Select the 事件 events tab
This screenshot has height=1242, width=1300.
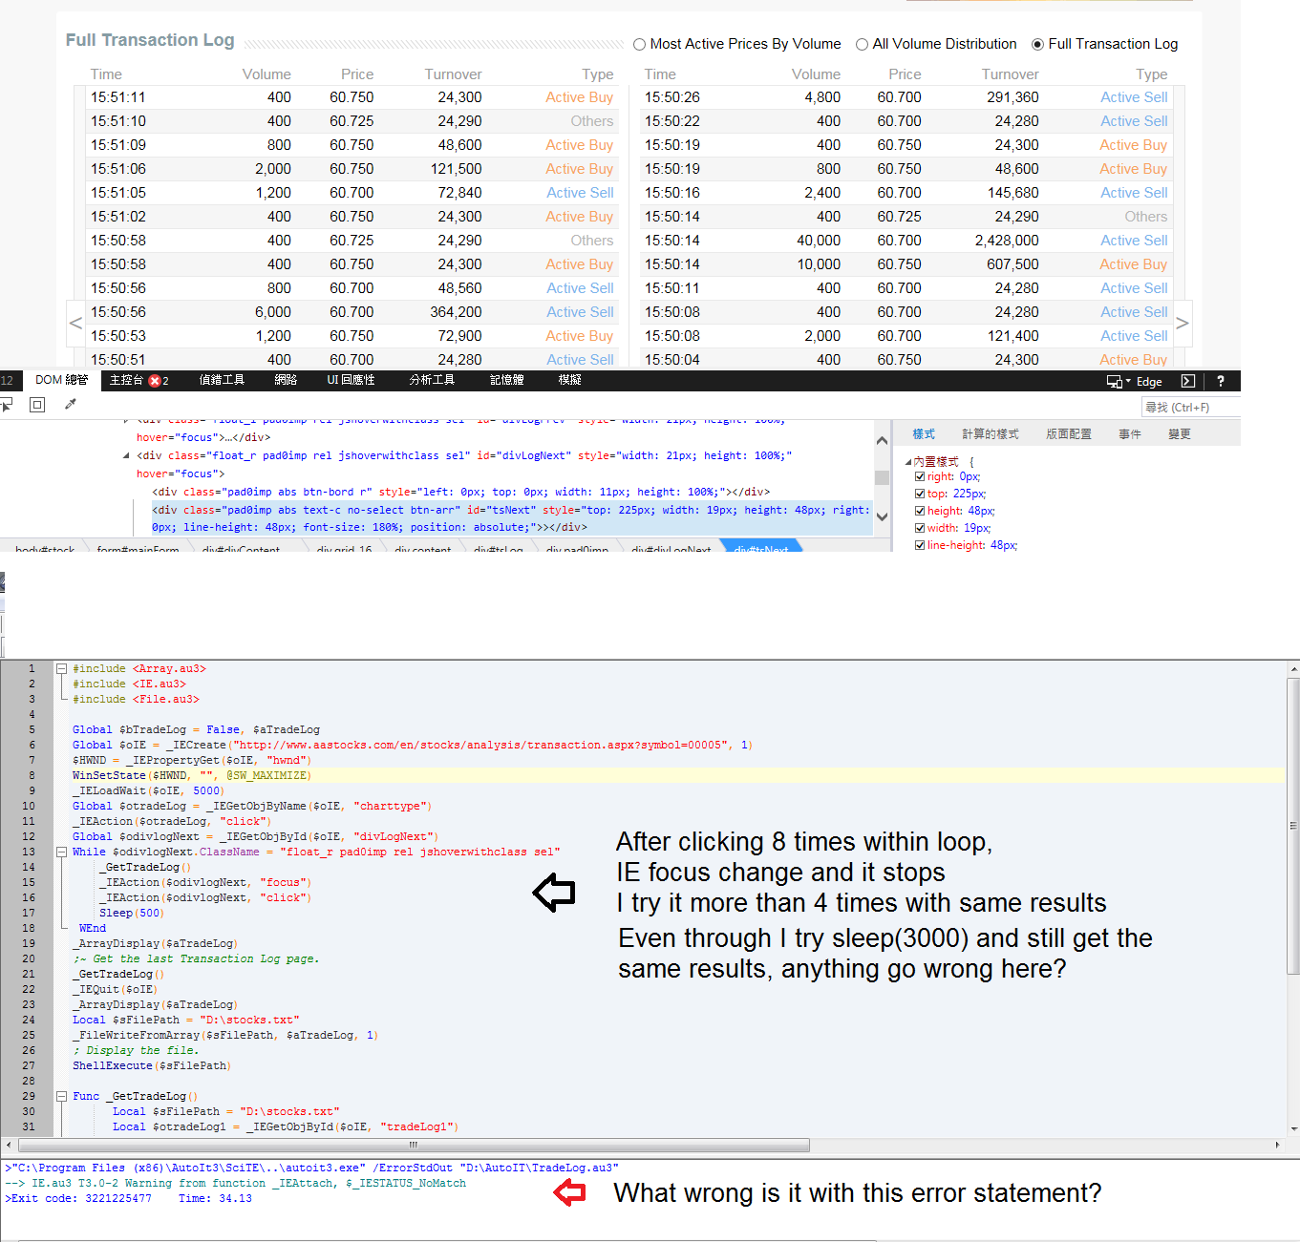point(1130,434)
